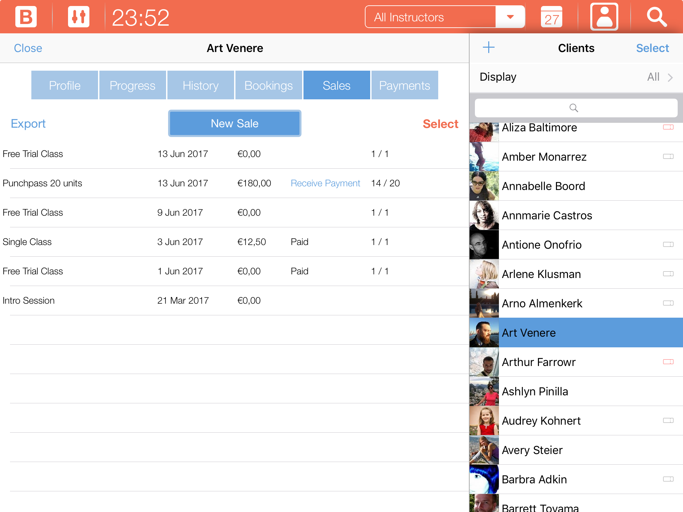Tap the red Select in the sales list
The image size is (683, 512).
coord(440,124)
